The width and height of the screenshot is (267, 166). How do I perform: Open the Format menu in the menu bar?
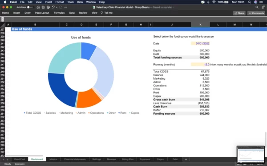pyautogui.click(x=60, y=2)
